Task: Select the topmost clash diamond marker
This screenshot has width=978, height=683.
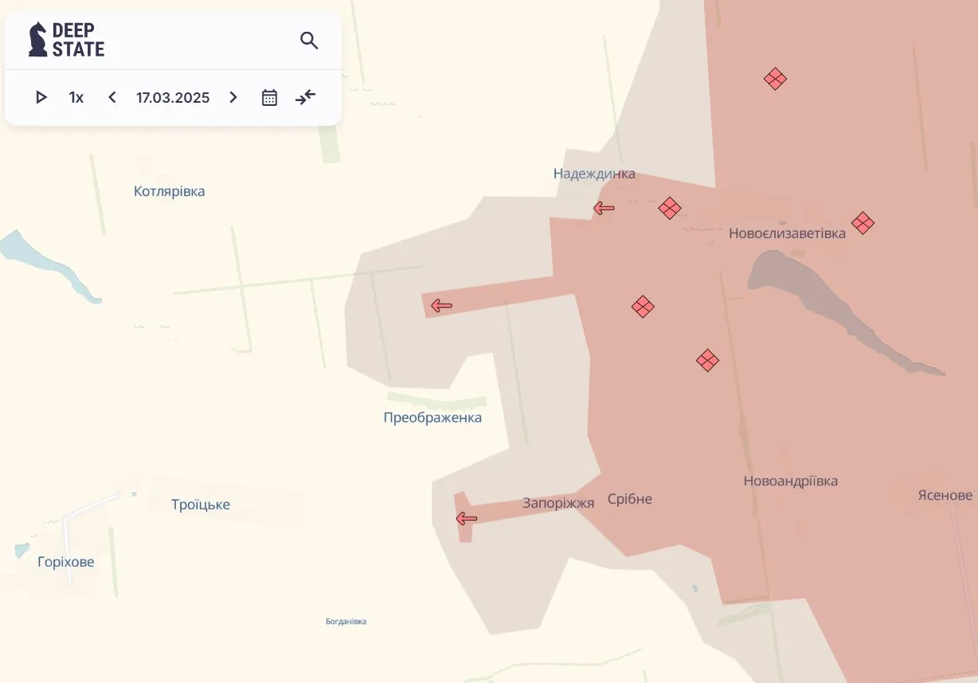Action: 775,79
